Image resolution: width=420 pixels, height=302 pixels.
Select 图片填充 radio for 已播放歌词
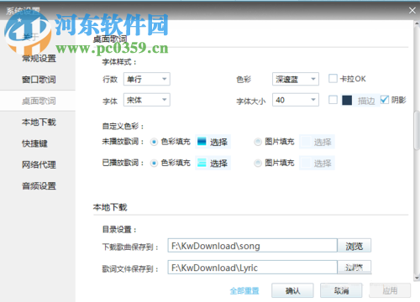click(x=258, y=163)
